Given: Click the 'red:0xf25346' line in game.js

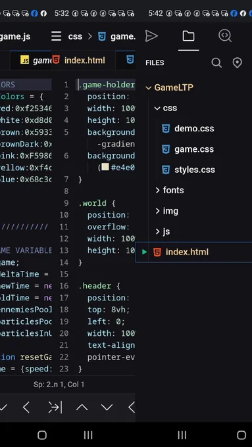Looking at the screenshot, I should click(26, 108).
